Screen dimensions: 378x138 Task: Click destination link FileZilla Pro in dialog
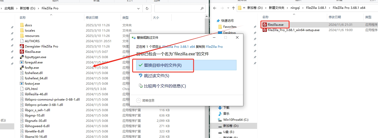click(214, 47)
